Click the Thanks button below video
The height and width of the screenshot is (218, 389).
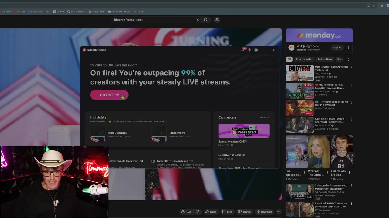point(244,212)
